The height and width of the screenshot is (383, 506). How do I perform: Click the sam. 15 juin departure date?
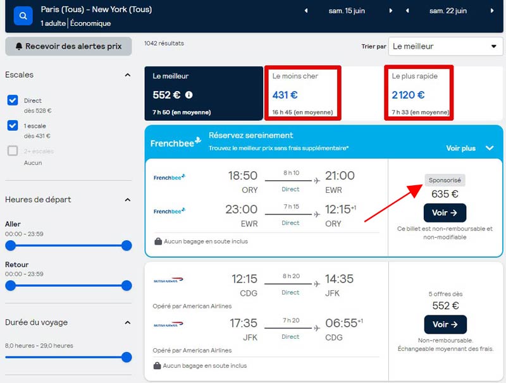(347, 11)
